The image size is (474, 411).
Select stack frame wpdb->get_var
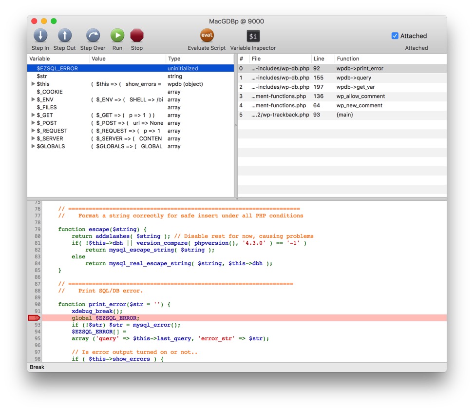tap(342, 87)
